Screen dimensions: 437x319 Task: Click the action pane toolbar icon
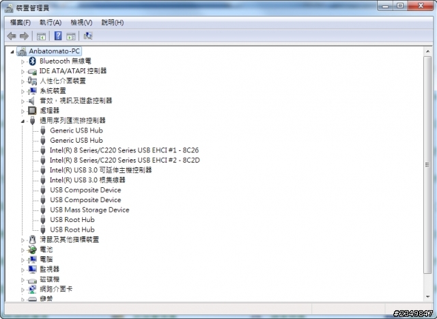pyautogui.click(x=71, y=36)
